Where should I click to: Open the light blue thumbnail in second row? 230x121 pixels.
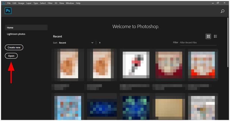[x=68, y=108]
